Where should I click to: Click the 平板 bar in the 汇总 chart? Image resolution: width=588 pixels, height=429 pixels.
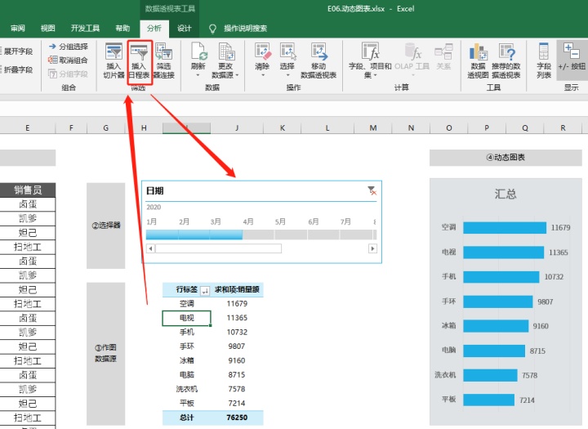(488, 400)
